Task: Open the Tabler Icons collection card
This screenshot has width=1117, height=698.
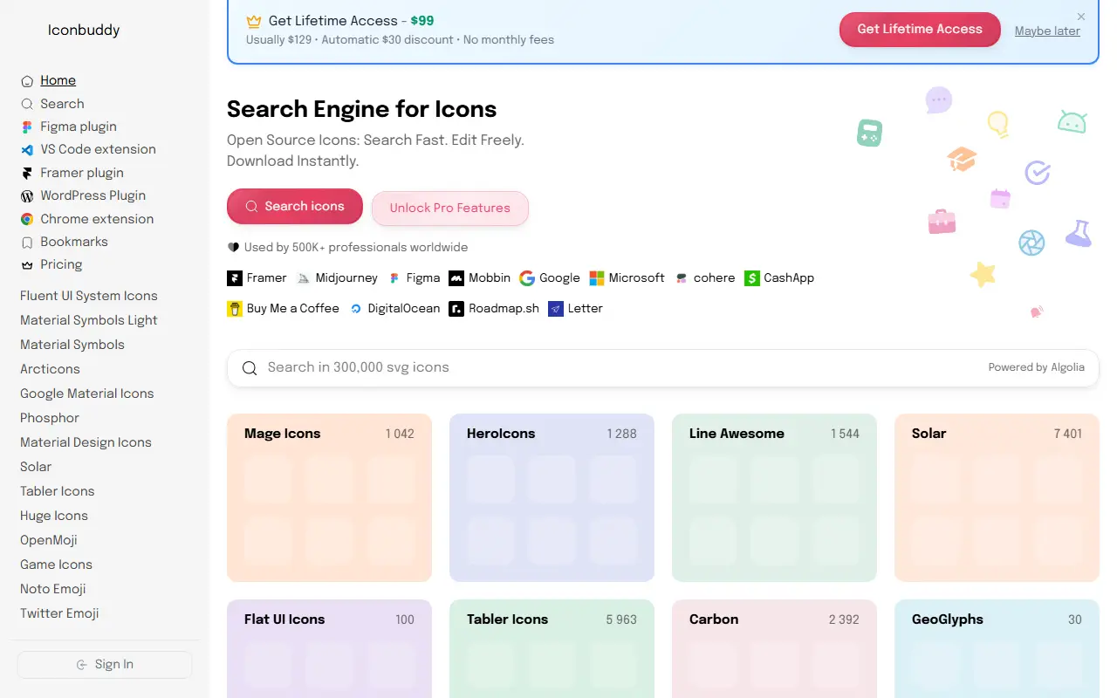Action: 552,648
